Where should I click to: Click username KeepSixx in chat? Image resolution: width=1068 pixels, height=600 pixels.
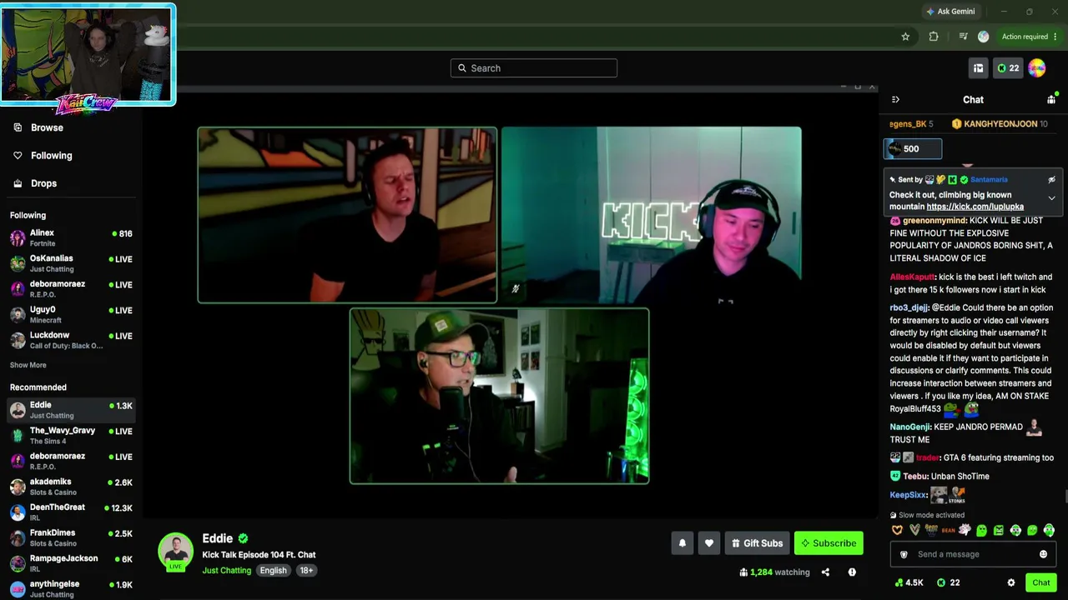pos(908,495)
